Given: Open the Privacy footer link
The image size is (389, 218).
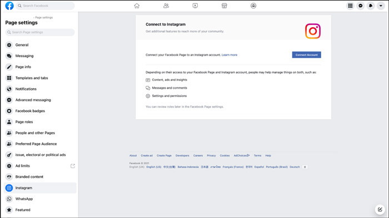Looking at the screenshot, I should pos(211,155).
